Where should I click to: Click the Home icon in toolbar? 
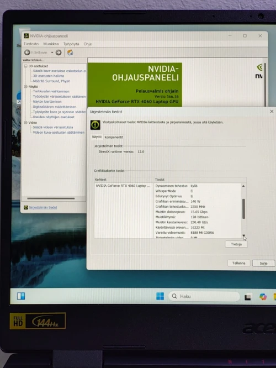pos(70,52)
